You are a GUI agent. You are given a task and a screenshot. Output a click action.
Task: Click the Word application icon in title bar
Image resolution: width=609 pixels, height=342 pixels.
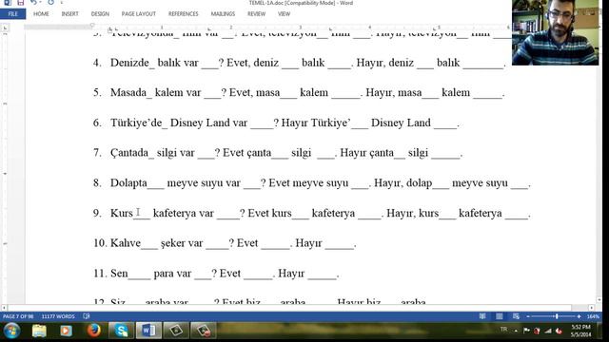tap(8, 3)
